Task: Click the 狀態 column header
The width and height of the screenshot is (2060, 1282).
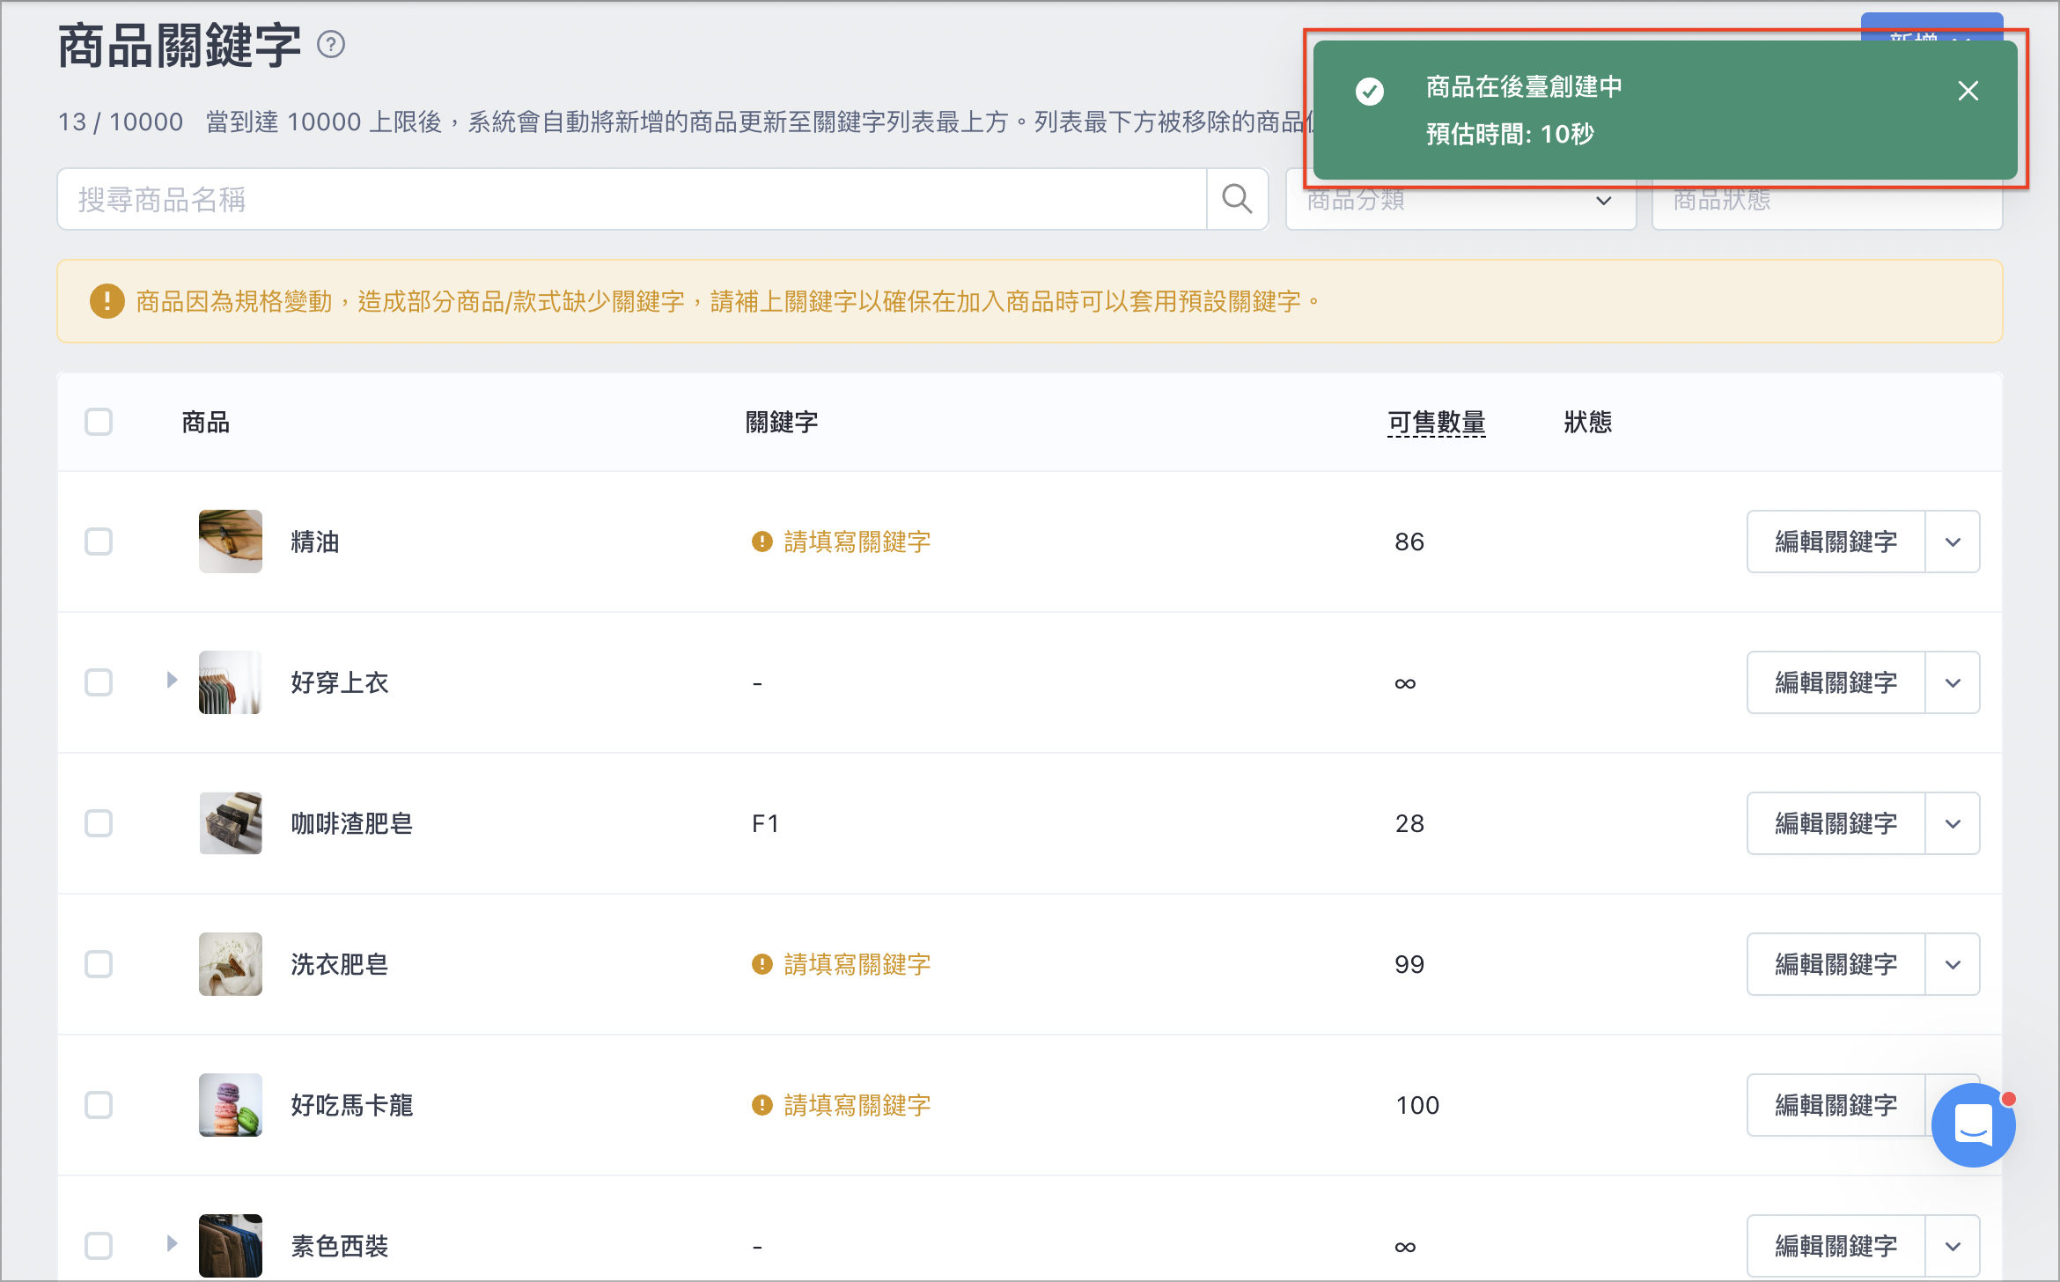Action: point(1587,423)
